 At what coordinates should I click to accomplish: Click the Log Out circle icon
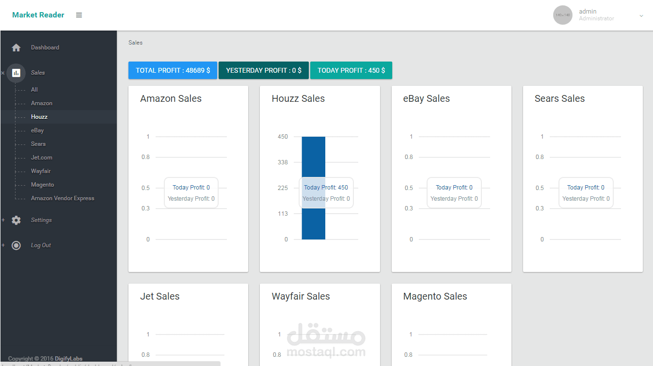tap(16, 245)
